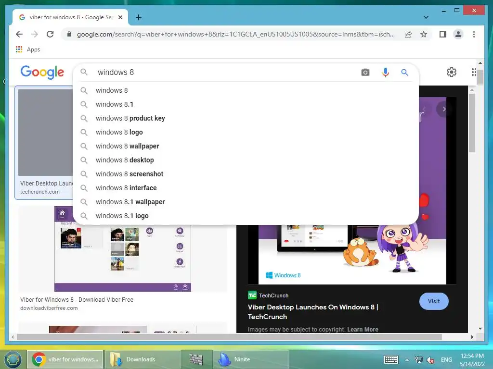Open the Downloads folder taskbar button
This screenshot has width=493, height=369.
[143, 359]
